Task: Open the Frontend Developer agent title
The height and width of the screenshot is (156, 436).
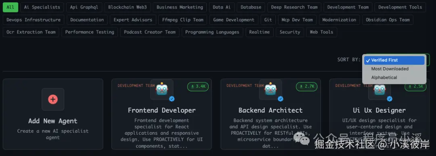Action: pos(161,110)
